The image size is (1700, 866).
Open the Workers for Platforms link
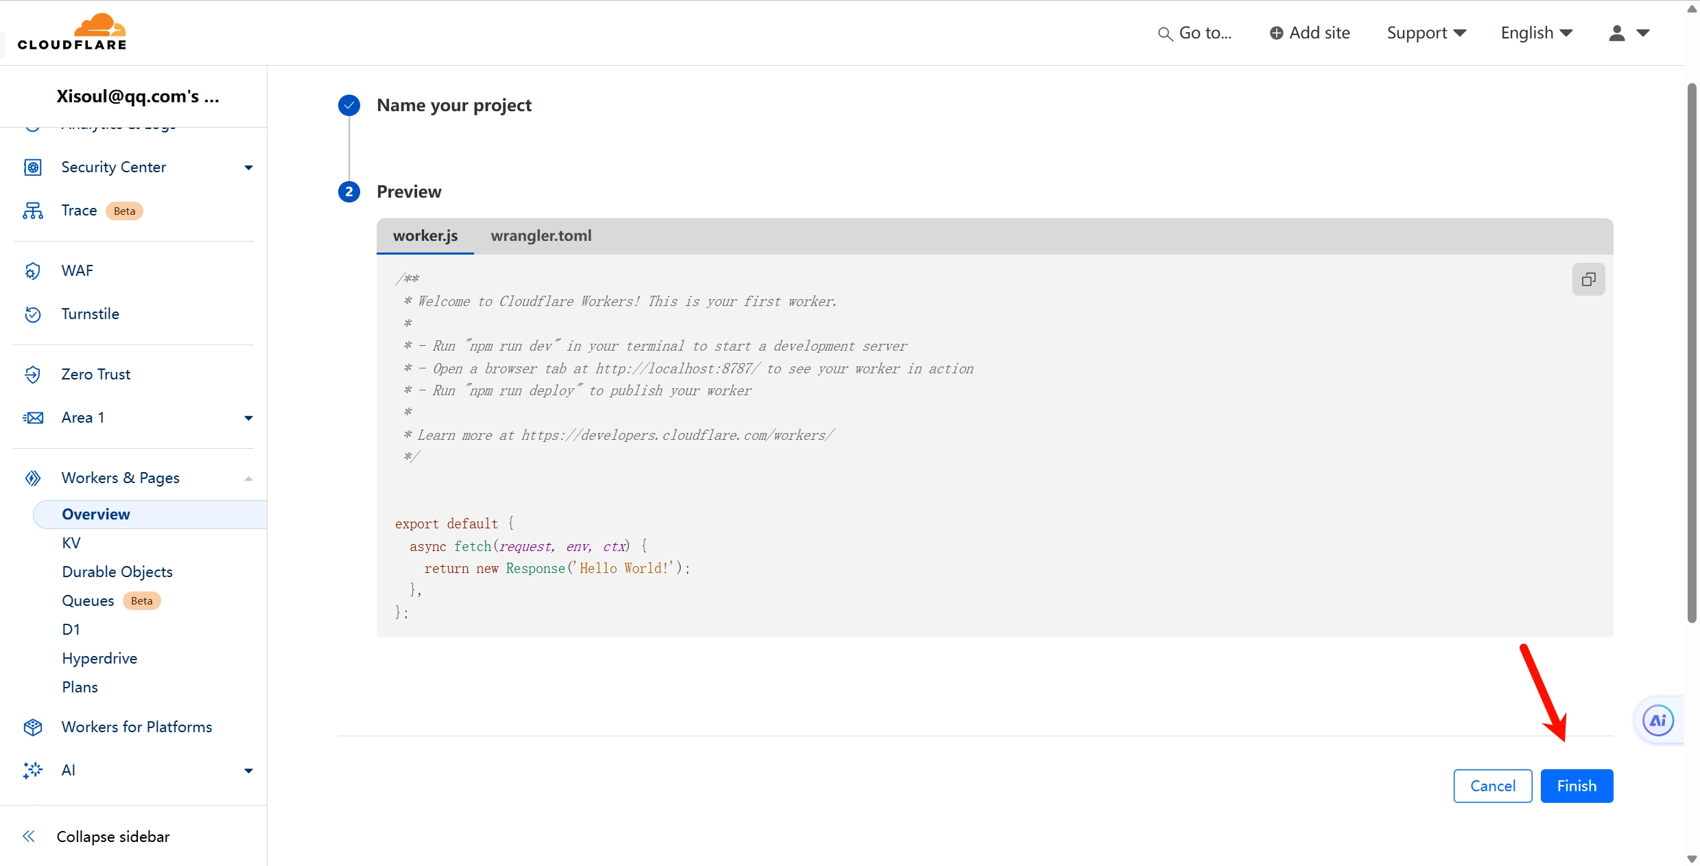pyautogui.click(x=137, y=727)
